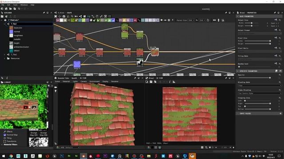Screen dimensions: 284x159
Task: Open the Edit menu
Action: pos(8,5)
